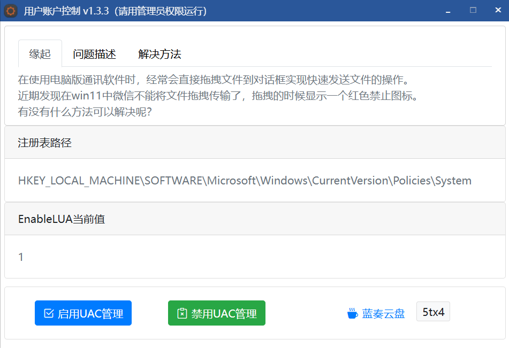The height and width of the screenshot is (348, 509).
Task: Open the 蓝奏云盘 link
Action: pos(383,314)
